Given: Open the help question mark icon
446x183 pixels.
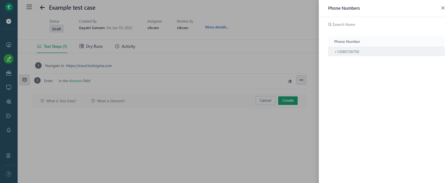Looking at the screenshot, I should (9, 174).
